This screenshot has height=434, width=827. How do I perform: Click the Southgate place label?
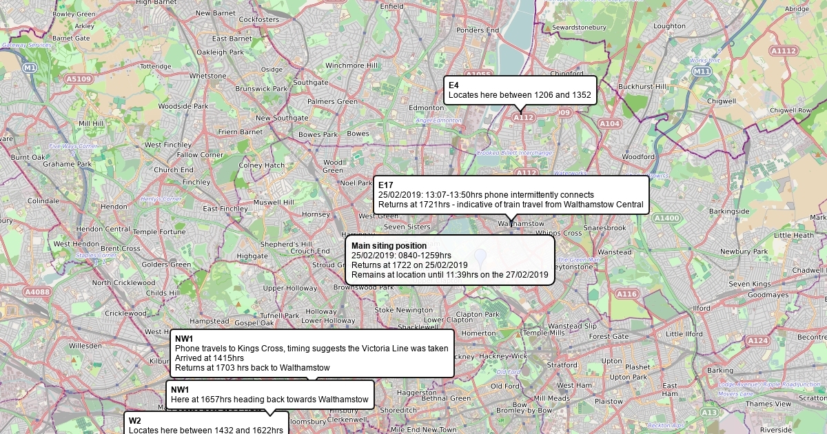311,82
